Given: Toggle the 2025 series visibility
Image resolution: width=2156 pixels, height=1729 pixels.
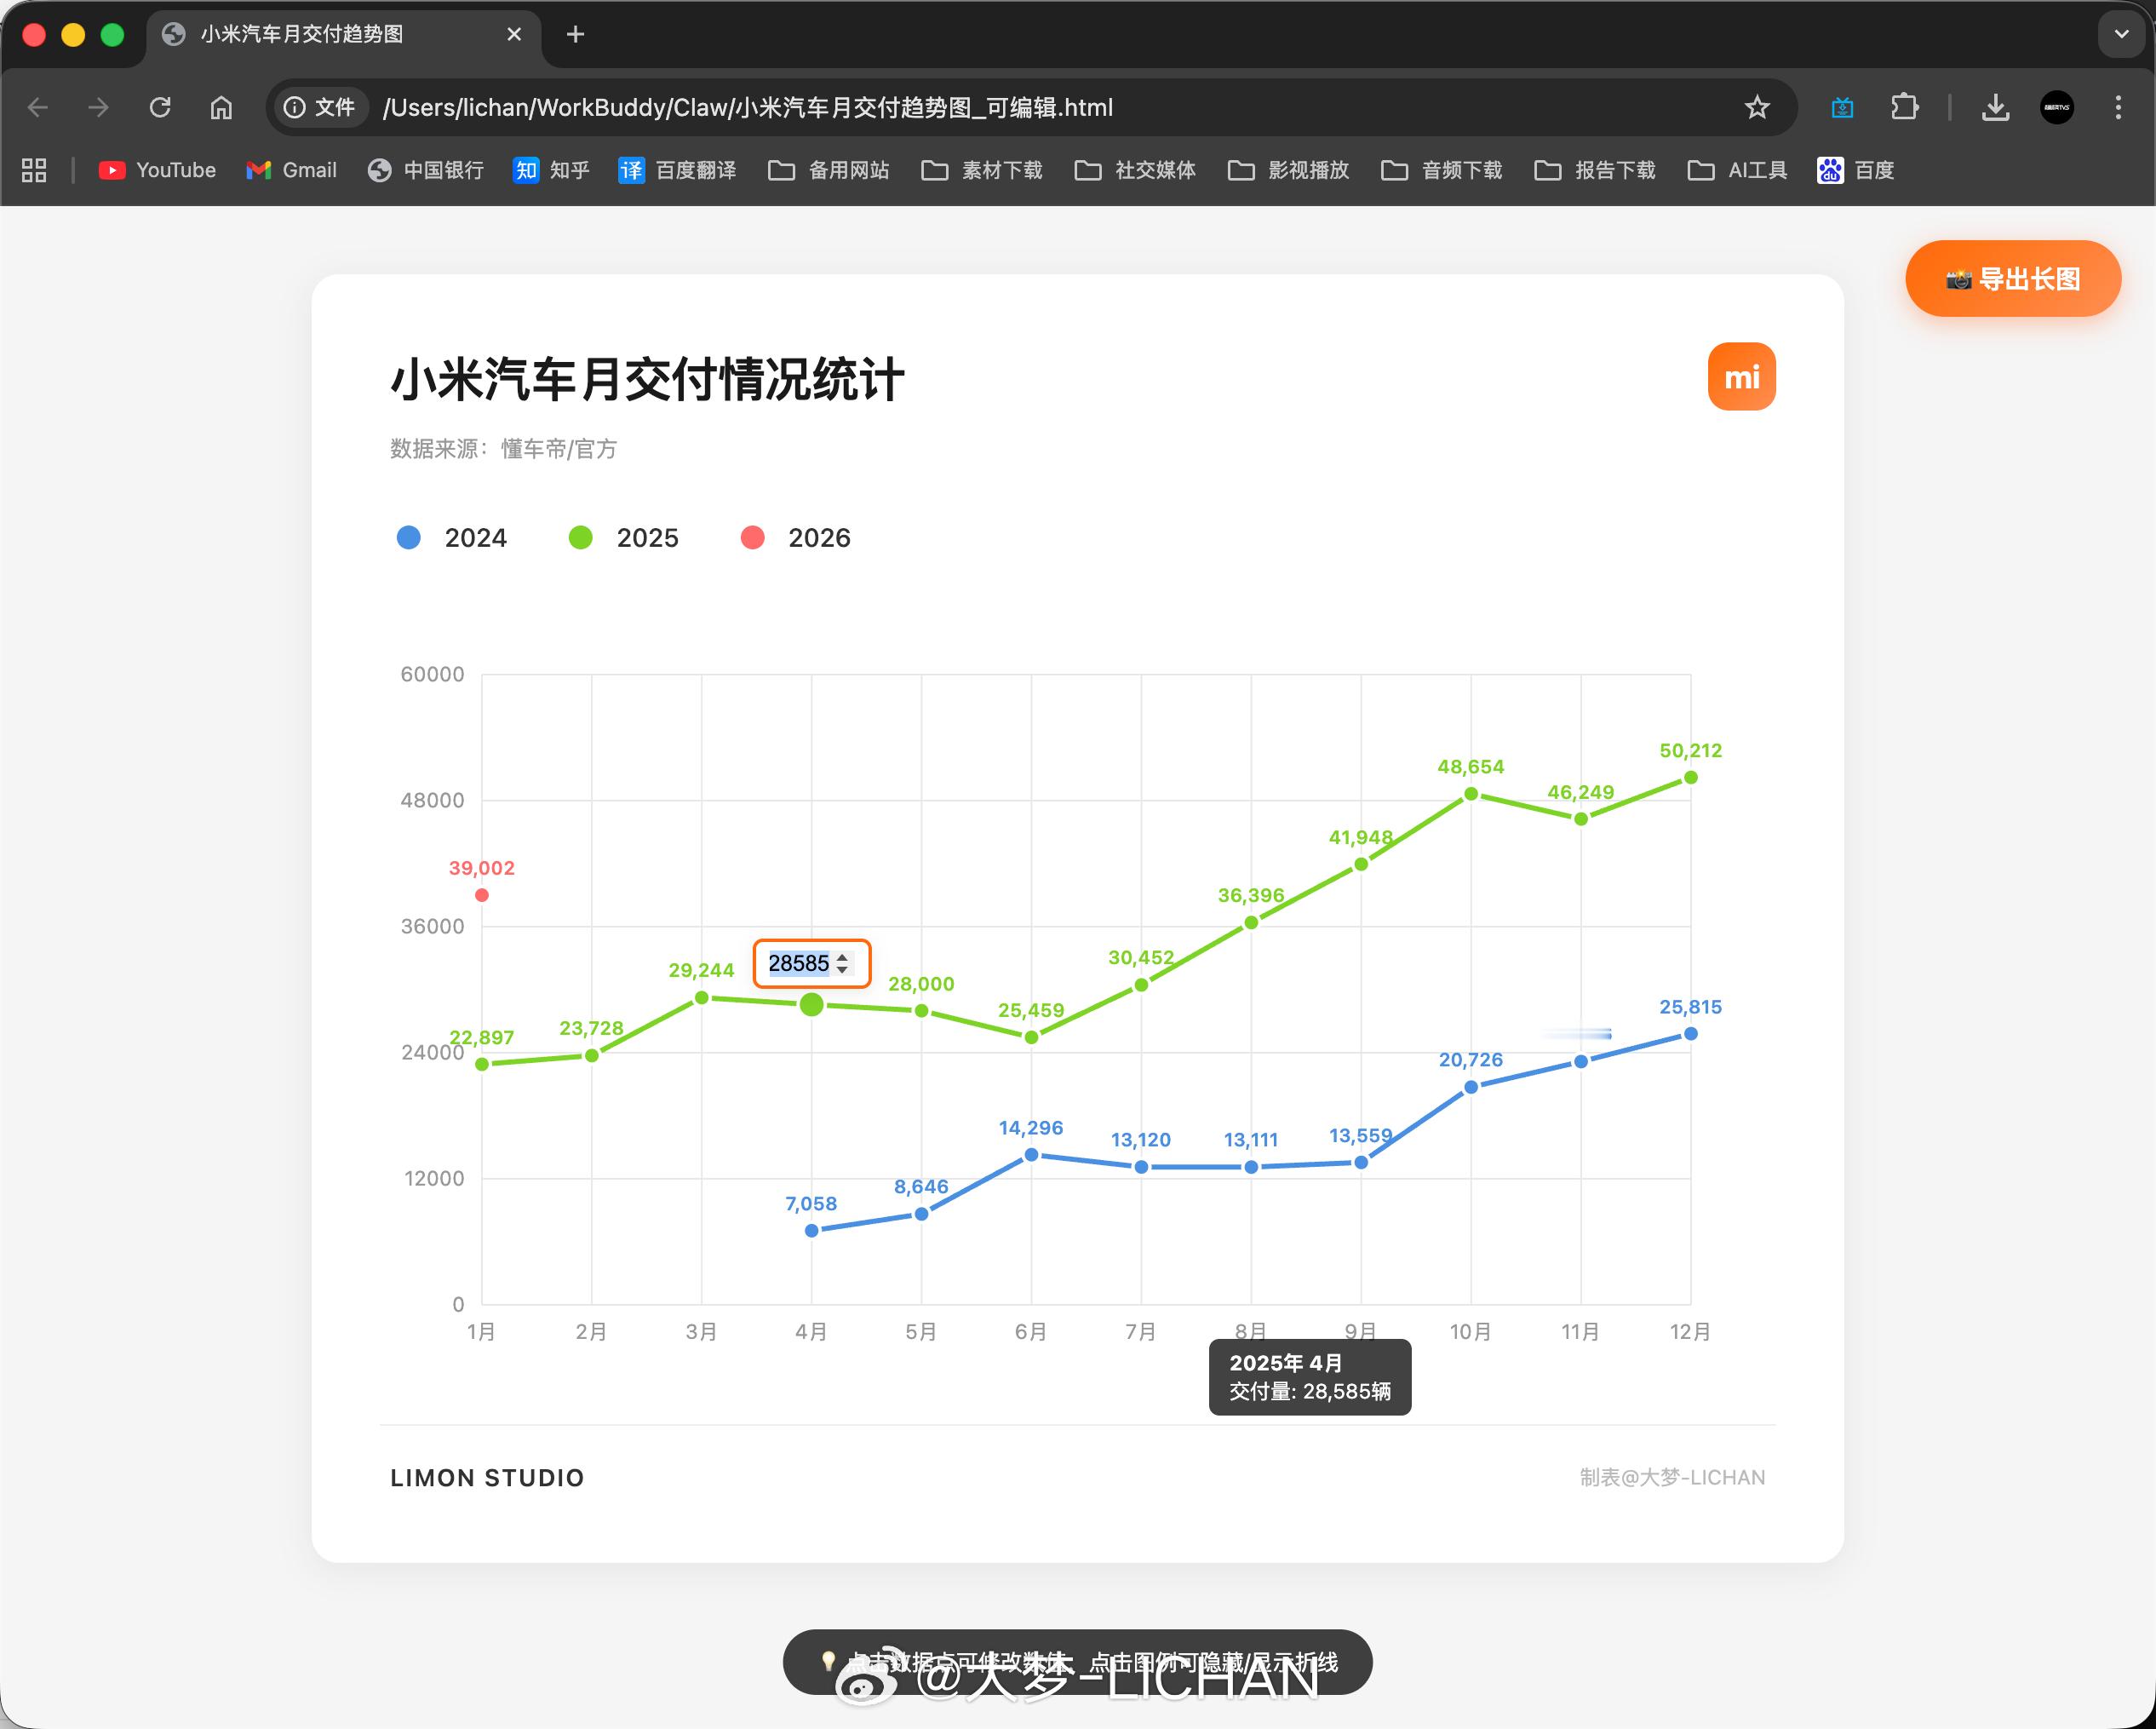Looking at the screenshot, I should click(623, 538).
